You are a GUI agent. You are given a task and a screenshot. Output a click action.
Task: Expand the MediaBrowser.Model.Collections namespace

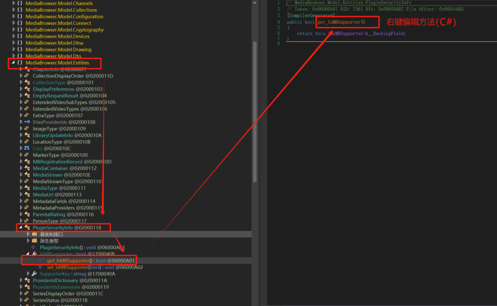(14, 10)
